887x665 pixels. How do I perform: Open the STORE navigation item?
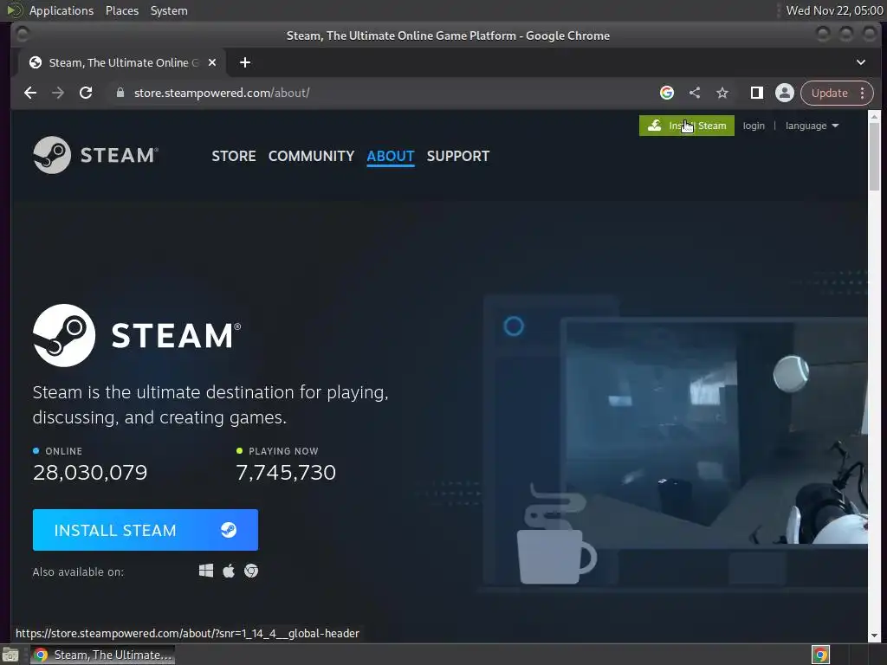click(234, 156)
